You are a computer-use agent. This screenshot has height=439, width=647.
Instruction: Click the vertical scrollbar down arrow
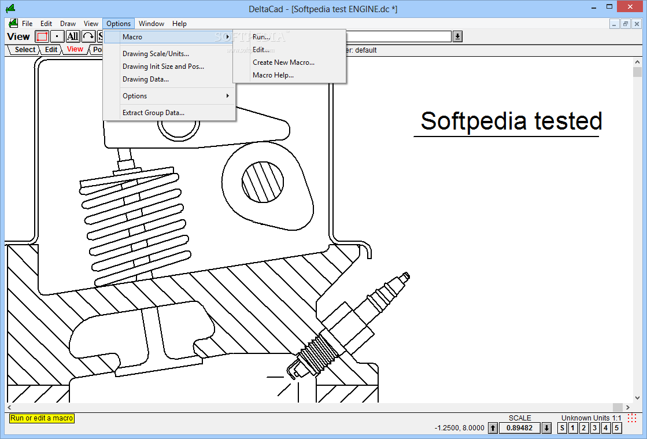coord(638,398)
